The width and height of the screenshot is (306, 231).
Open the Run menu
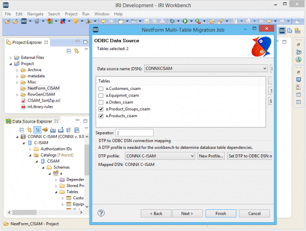coord(86,14)
